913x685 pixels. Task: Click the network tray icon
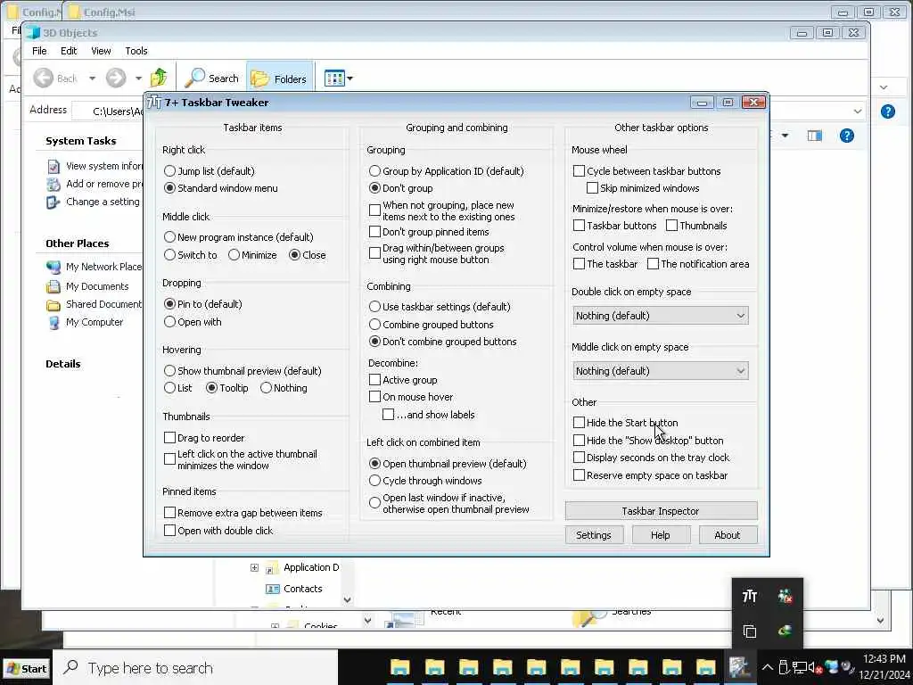tap(800, 667)
